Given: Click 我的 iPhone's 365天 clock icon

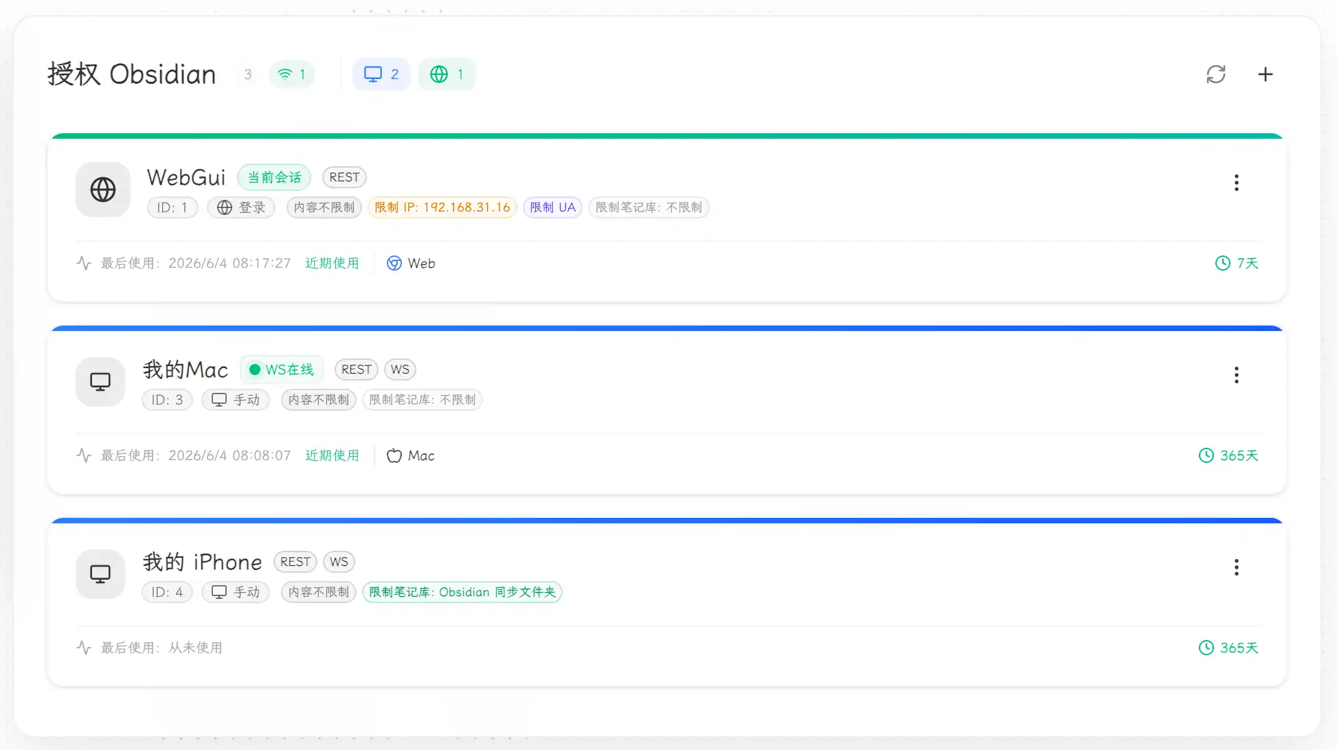Looking at the screenshot, I should click(1206, 648).
